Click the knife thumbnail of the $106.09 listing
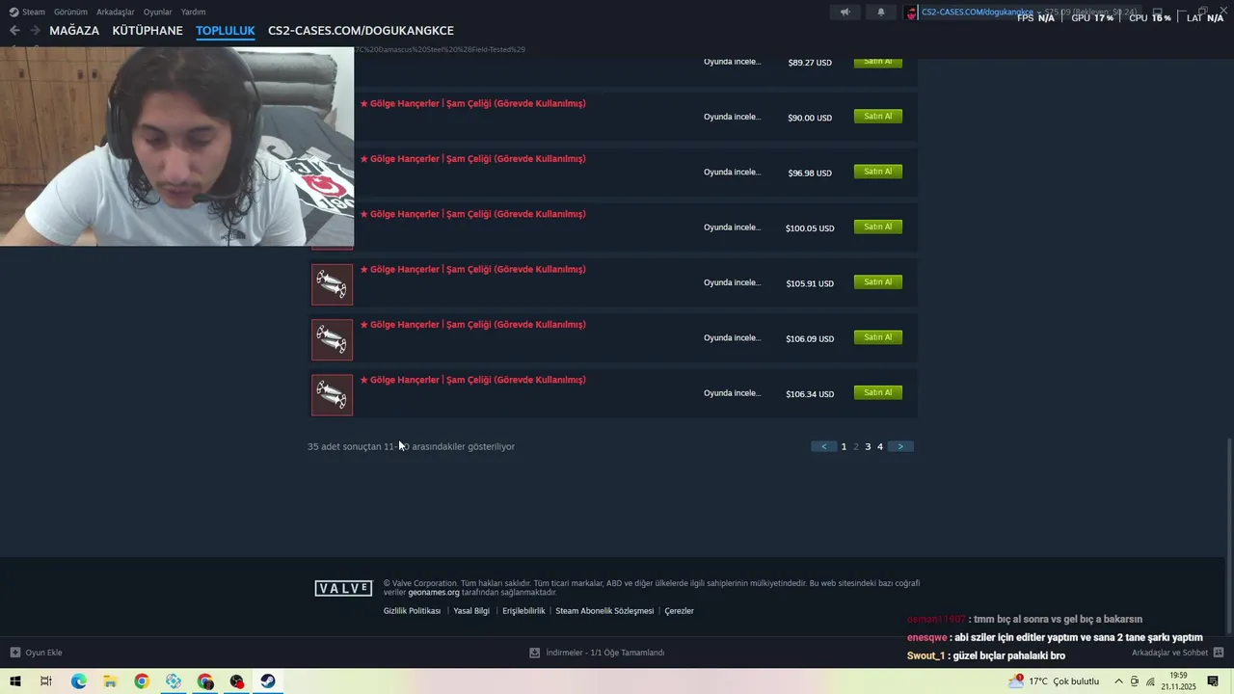The width and height of the screenshot is (1234, 694). [x=332, y=339]
